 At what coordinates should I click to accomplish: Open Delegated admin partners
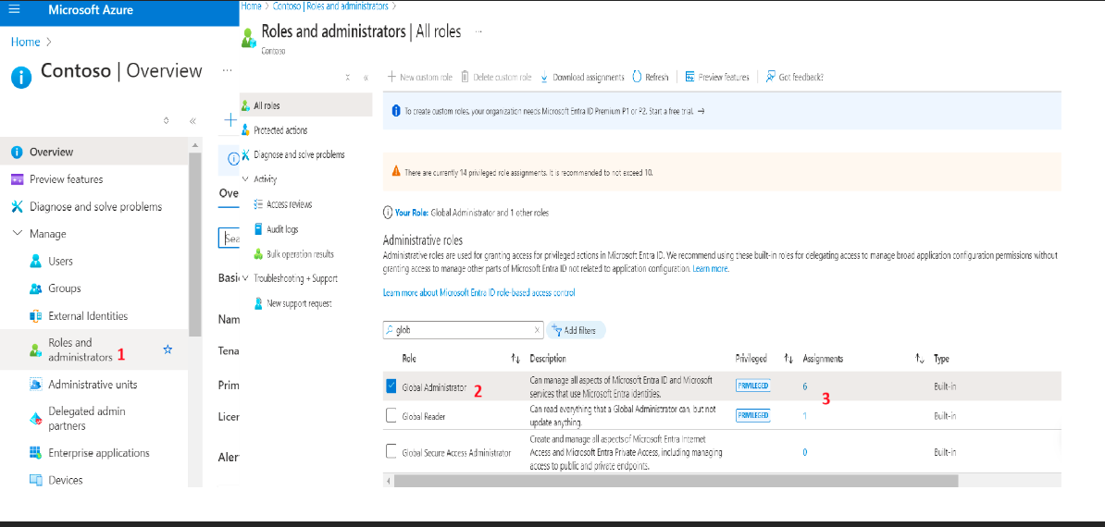click(x=87, y=419)
